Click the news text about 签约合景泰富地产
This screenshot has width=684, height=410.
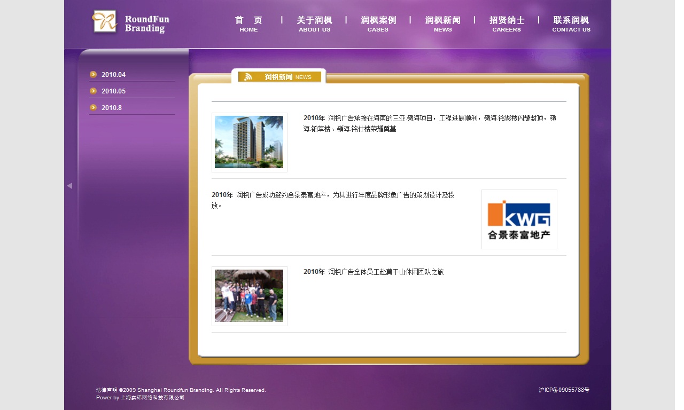click(x=333, y=200)
